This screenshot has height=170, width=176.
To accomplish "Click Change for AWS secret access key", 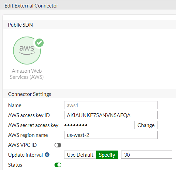I will (146, 125).
